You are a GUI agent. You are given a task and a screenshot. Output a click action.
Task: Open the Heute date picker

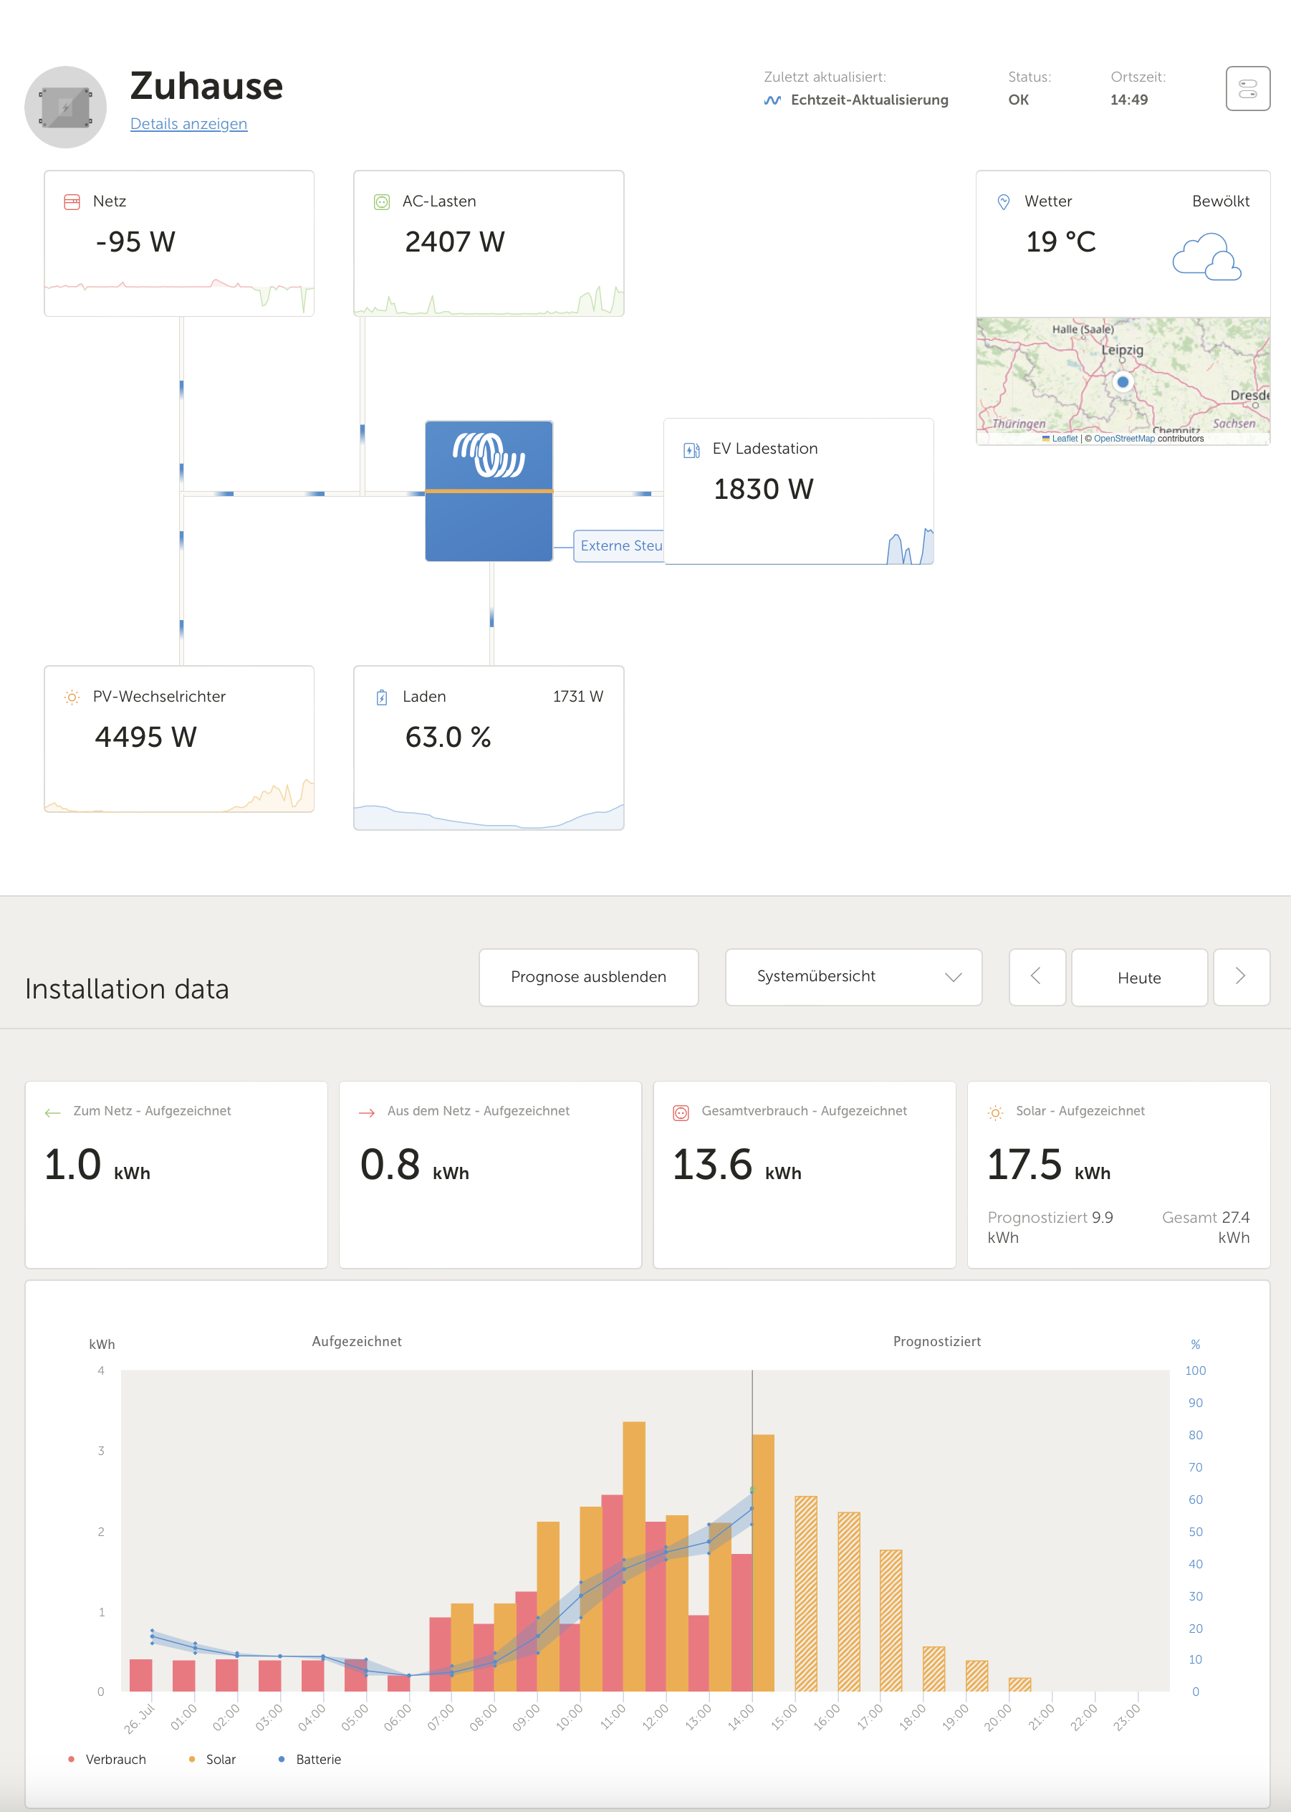[1138, 978]
